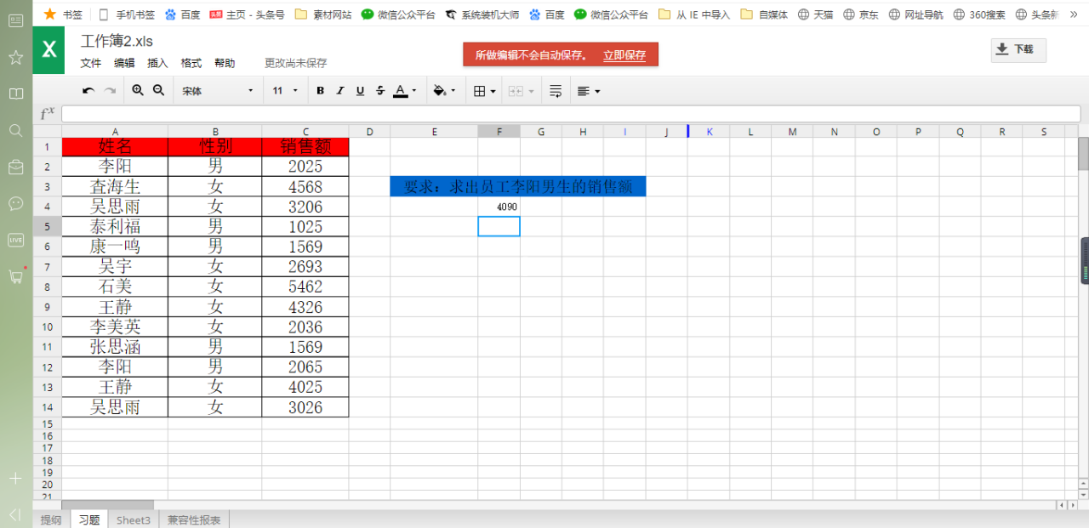Apply fill color with the paint bucket
Screen dimensions: 1089x528
pyautogui.click(x=439, y=91)
